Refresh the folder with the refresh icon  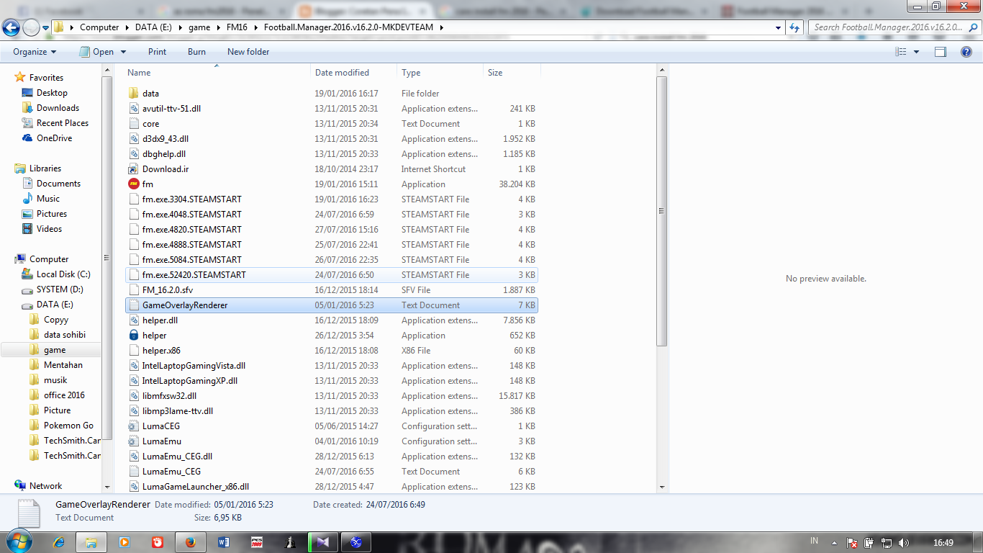[794, 27]
